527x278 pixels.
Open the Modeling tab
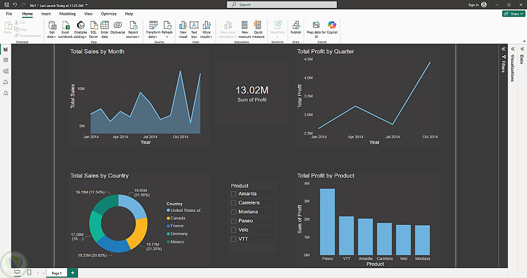(x=67, y=14)
